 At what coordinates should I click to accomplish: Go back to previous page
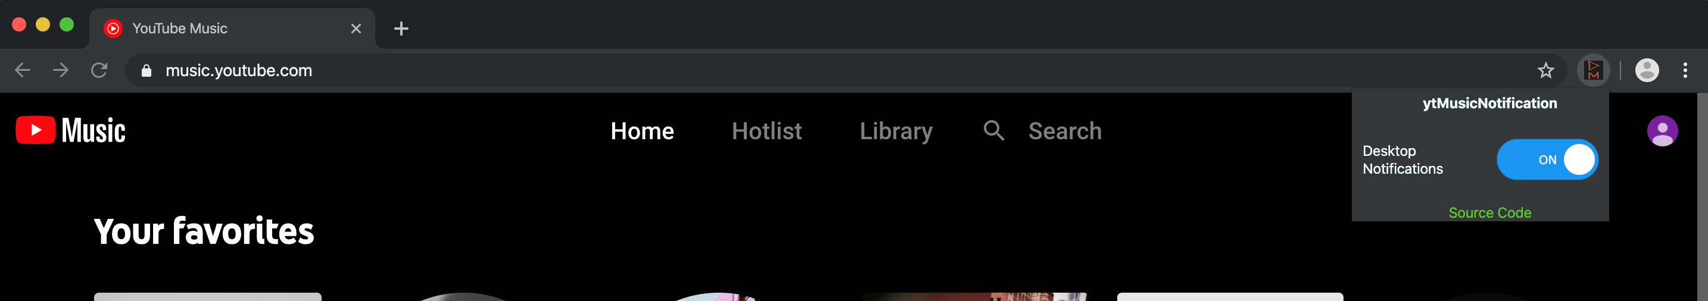click(23, 70)
